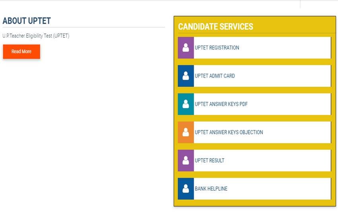View the UPTET RESULT link

[x=210, y=161]
